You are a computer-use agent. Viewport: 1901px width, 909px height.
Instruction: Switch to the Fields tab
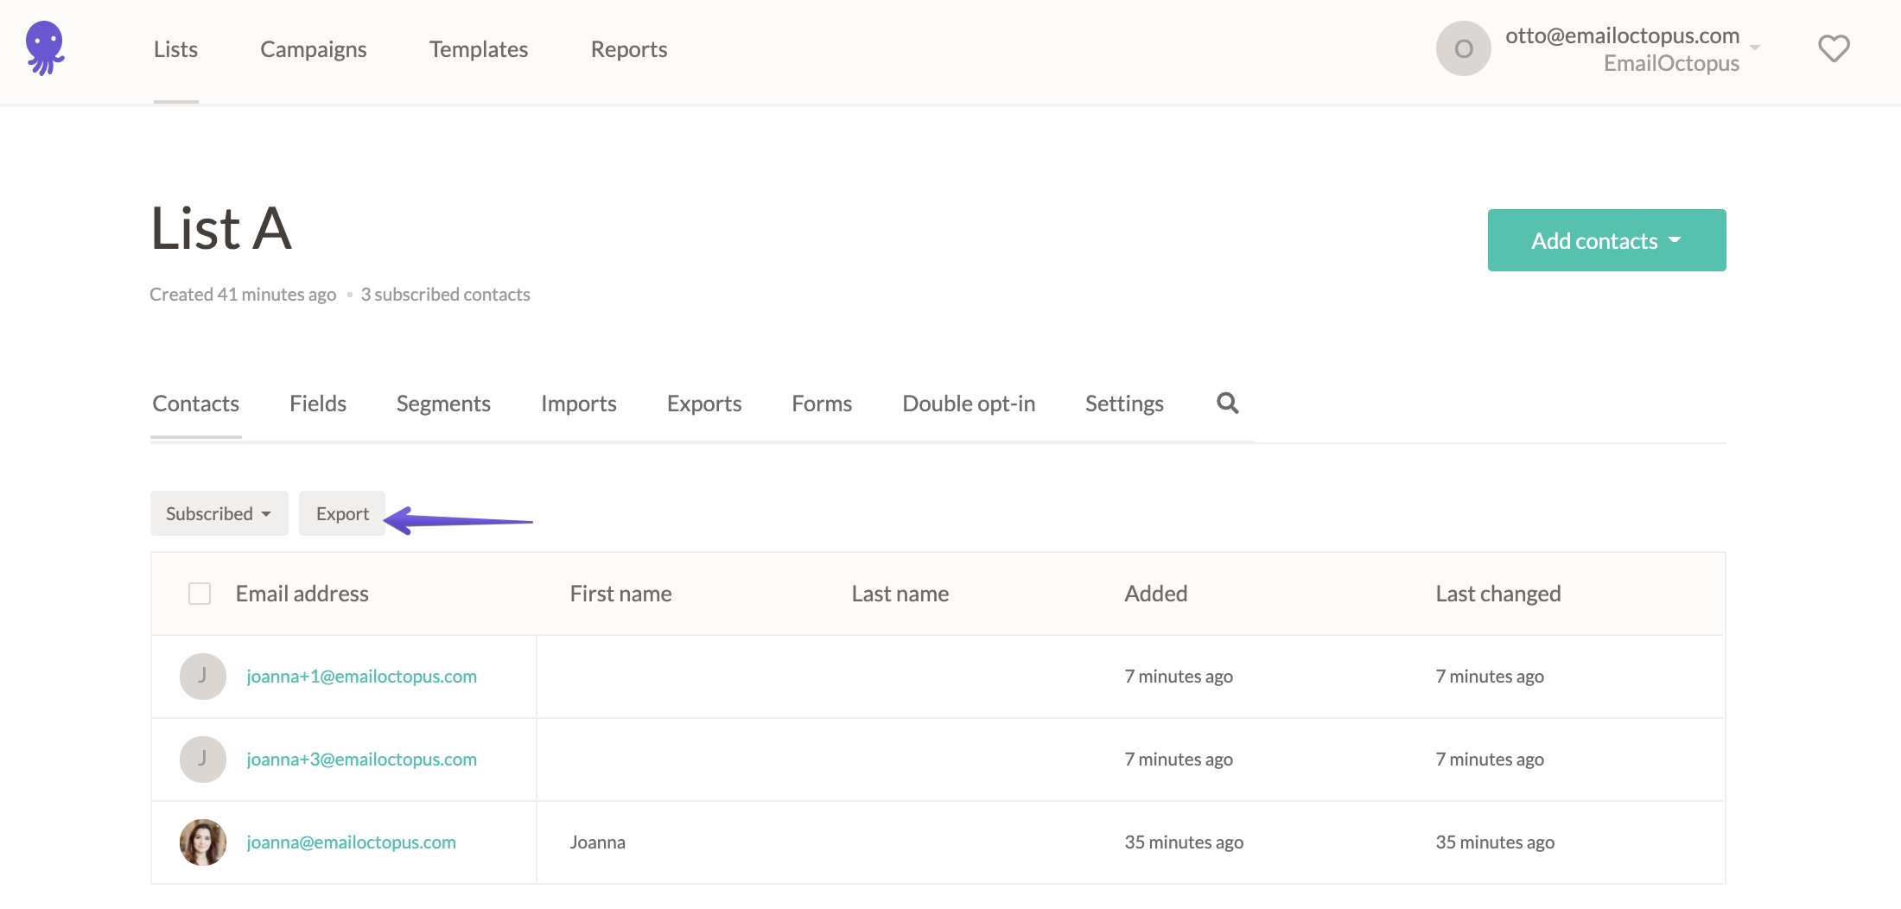click(317, 403)
